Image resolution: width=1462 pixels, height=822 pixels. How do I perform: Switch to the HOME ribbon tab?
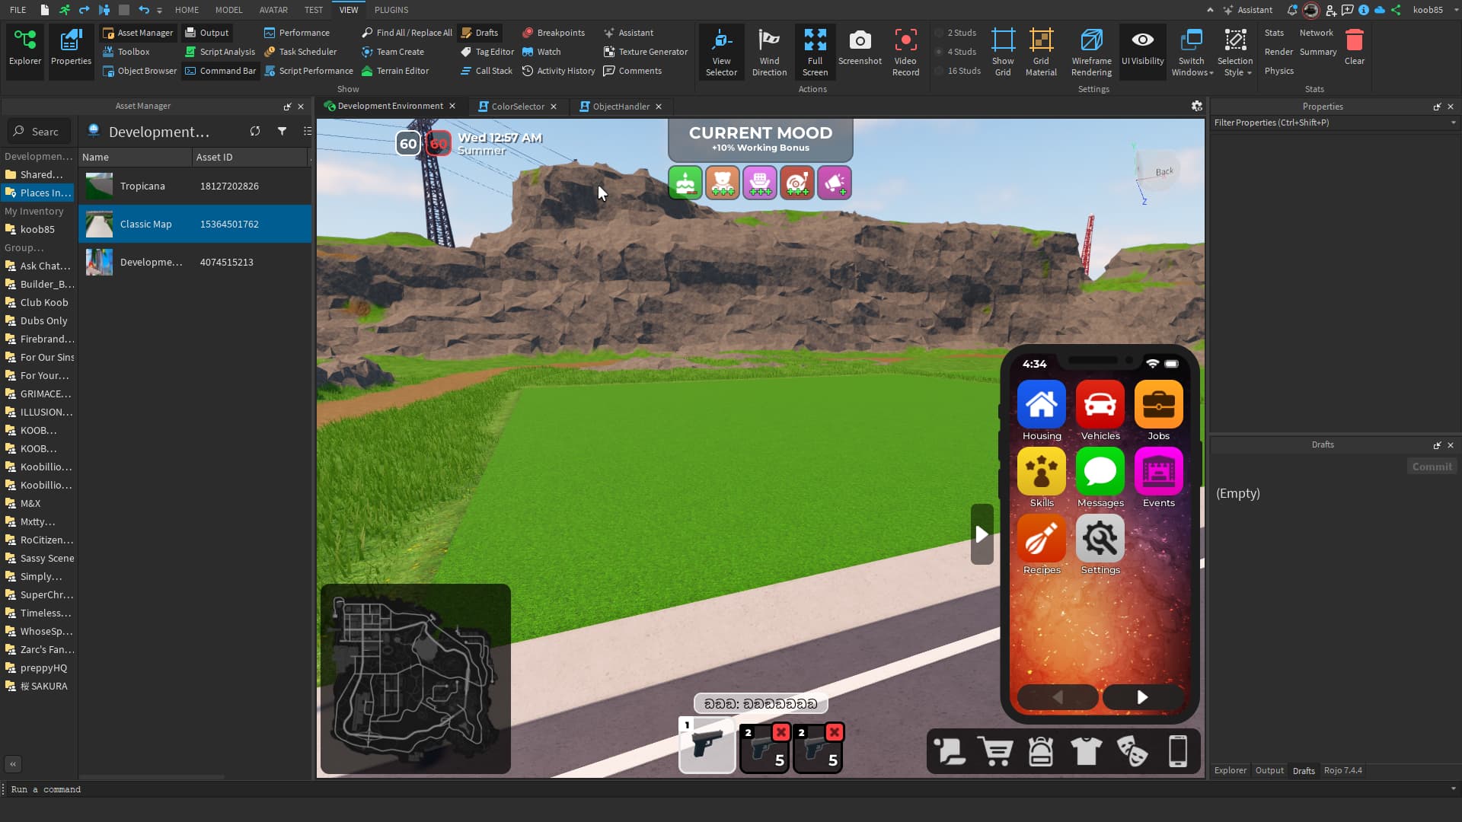click(187, 10)
